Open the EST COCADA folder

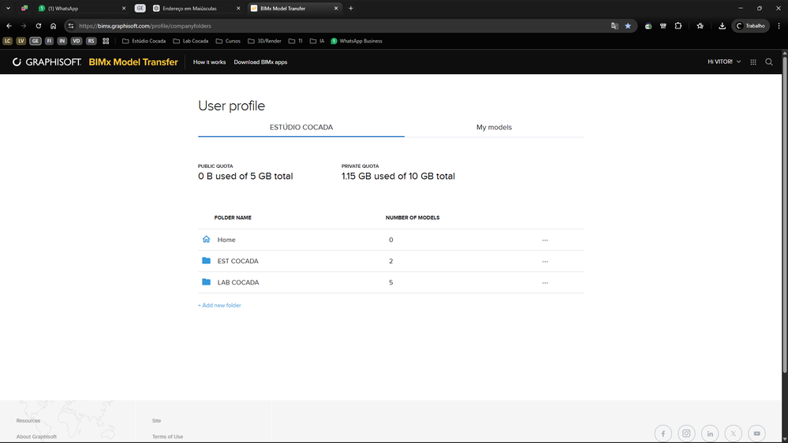click(237, 261)
